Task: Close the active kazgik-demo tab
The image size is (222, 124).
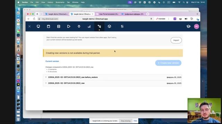Action: (x=93, y=14)
